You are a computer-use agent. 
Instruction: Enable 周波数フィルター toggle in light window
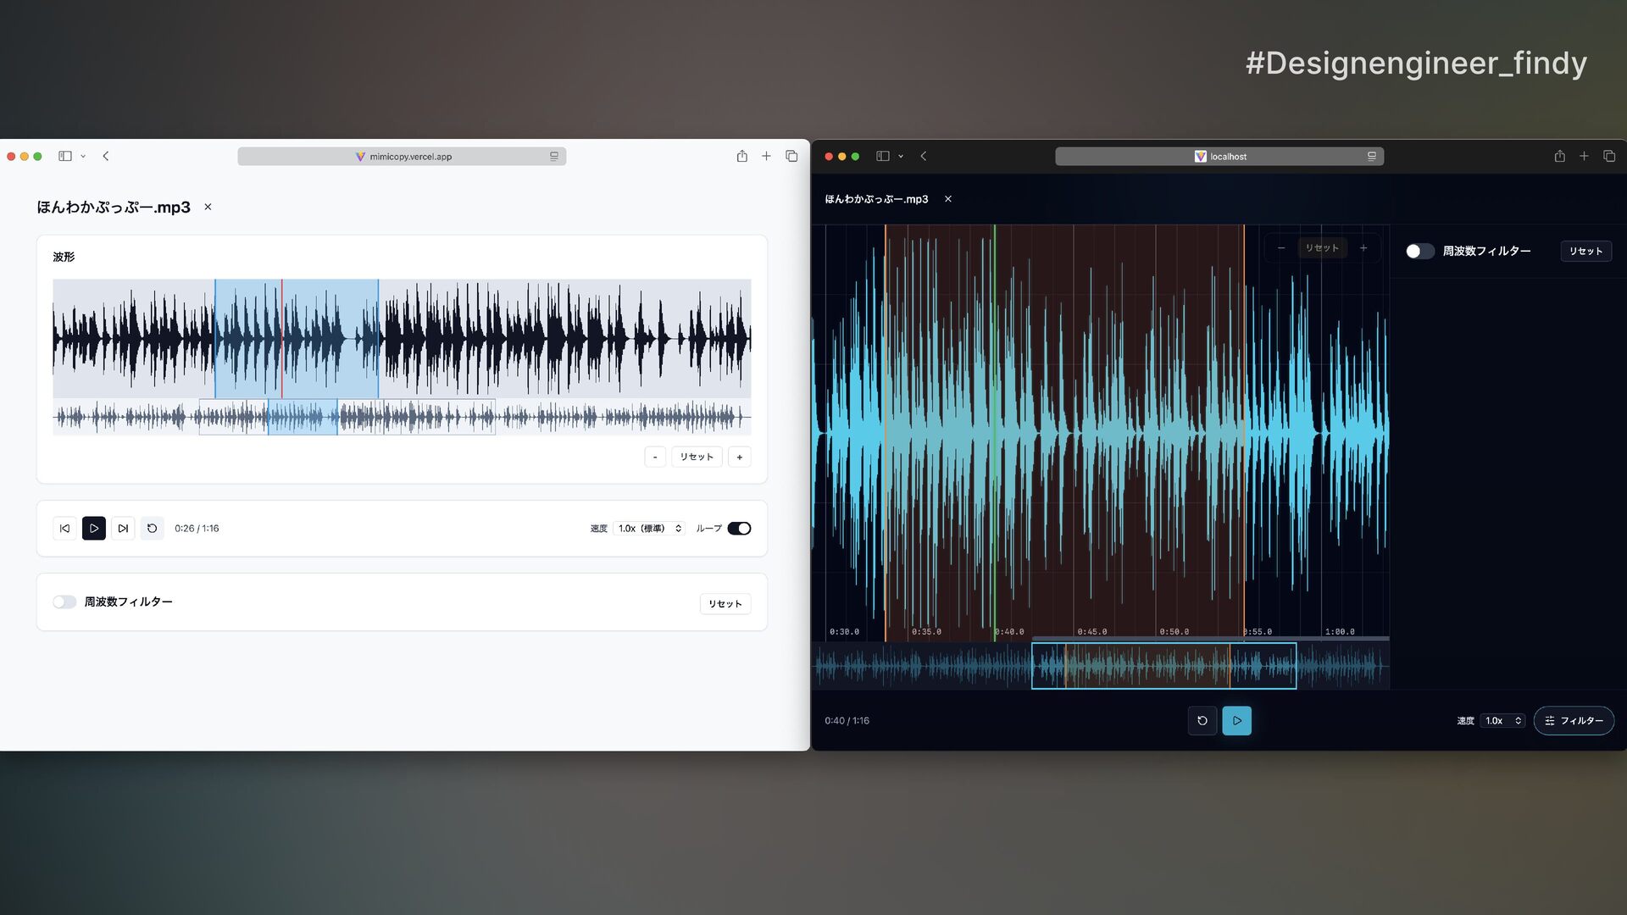tap(64, 602)
